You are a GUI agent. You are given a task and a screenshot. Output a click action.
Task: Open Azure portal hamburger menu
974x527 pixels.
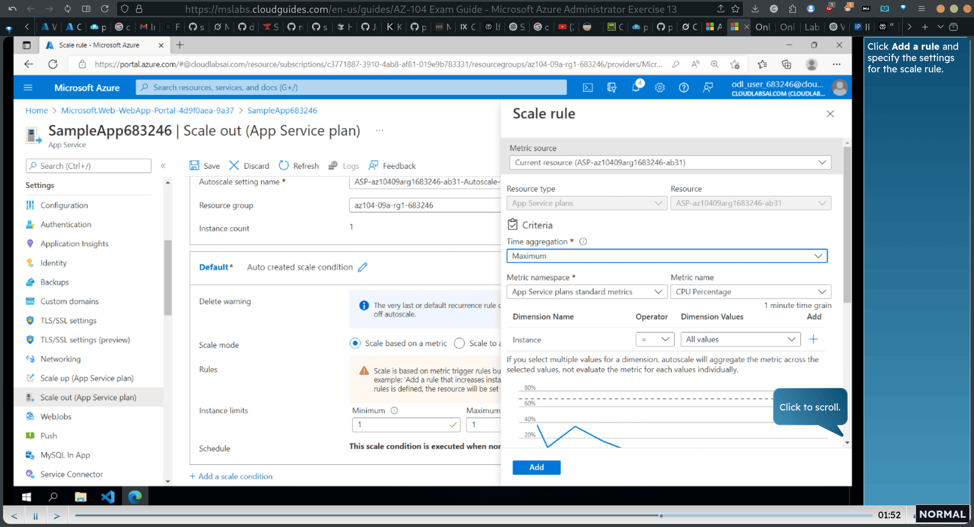tap(28, 88)
